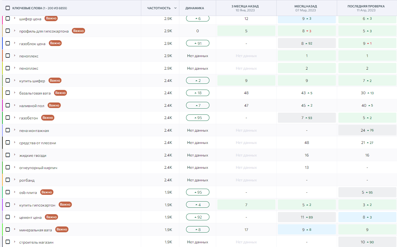Click keyword text жидкие гвозди
The height and width of the screenshot is (247, 397).
point(33,156)
